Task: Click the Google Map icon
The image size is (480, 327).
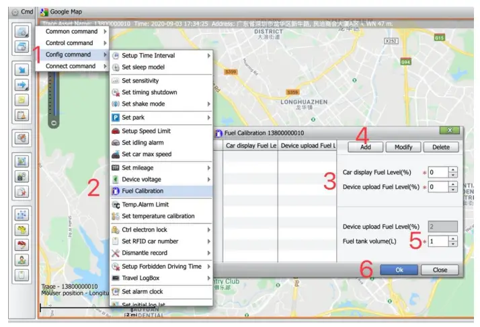Action: coord(44,12)
